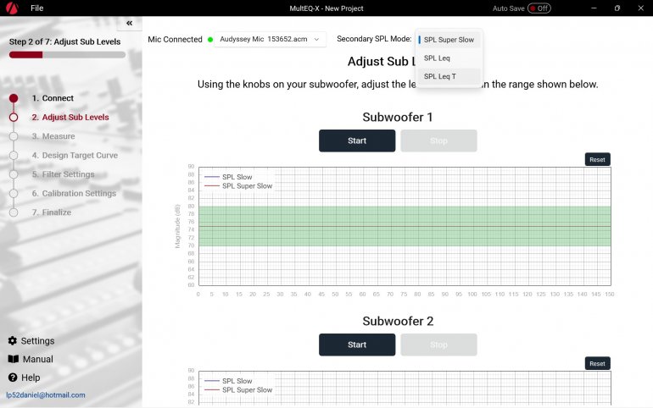
Task: Click the MultEQ-X app logo icon
Action: 13,8
